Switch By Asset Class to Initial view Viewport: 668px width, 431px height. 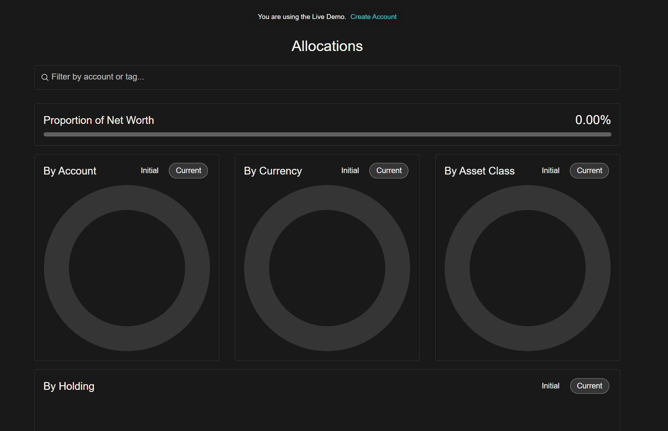[x=550, y=170]
